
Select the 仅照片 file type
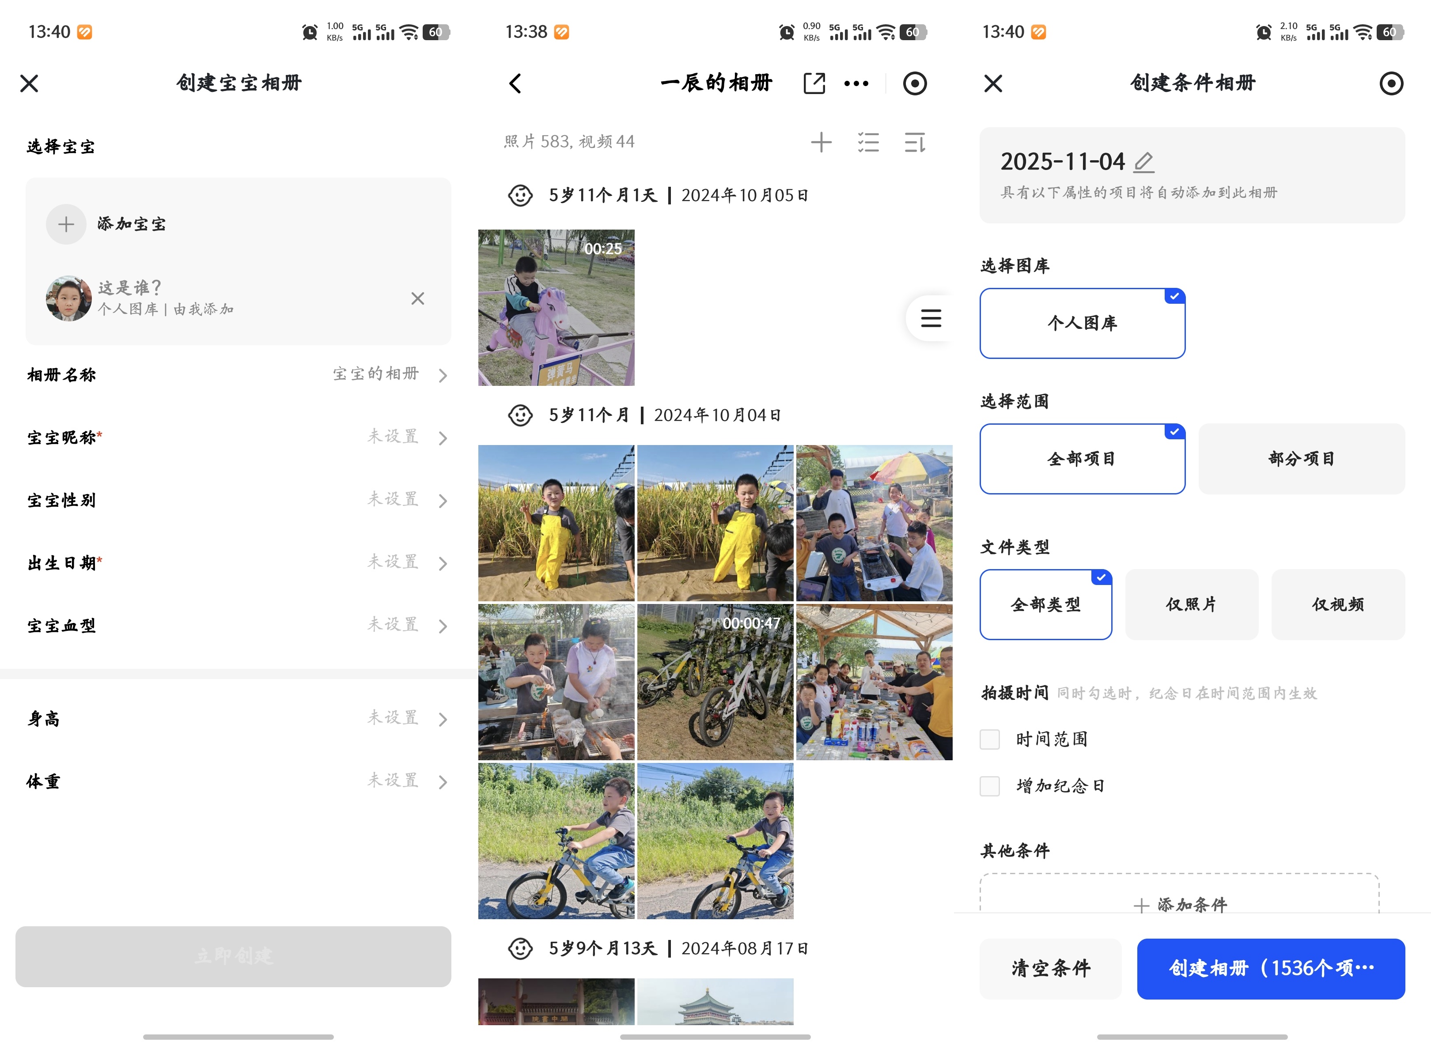[x=1191, y=604]
